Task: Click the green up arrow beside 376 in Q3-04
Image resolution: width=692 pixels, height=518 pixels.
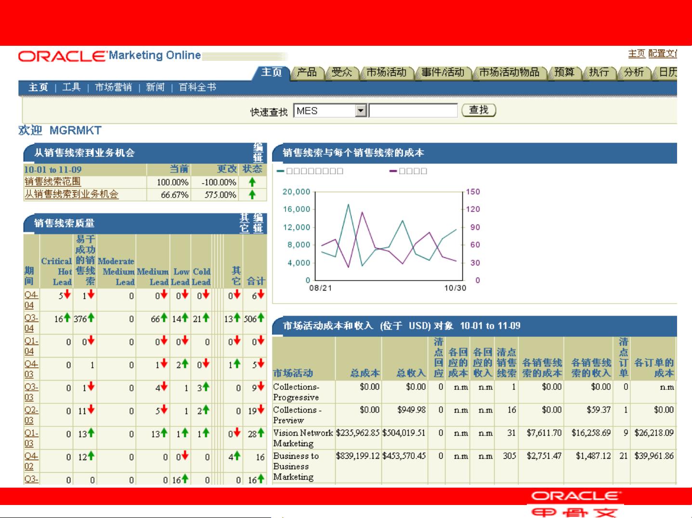Action: [x=91, y=318]
